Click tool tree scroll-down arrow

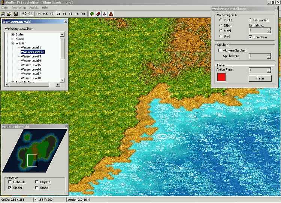[x=62, y=80]
